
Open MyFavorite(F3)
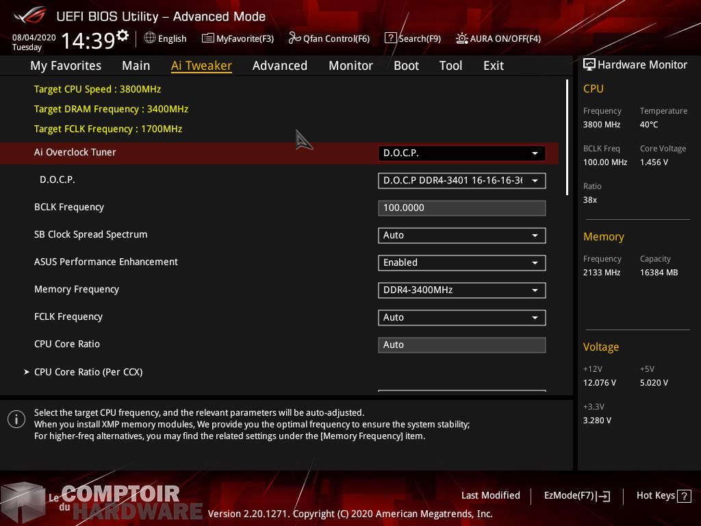coord(238,38)
